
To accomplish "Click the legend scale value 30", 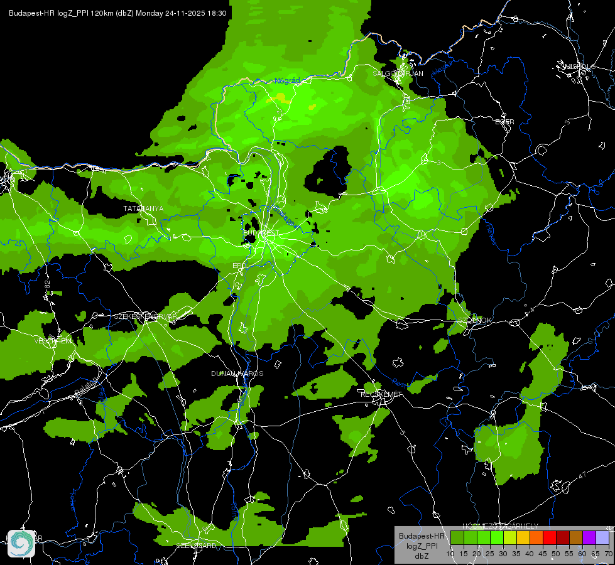I will pyautogui.click(x=503, y=554).
